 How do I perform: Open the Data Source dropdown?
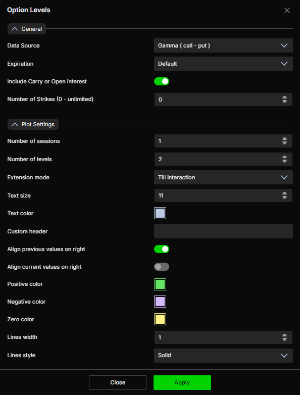tap(223, 45)
